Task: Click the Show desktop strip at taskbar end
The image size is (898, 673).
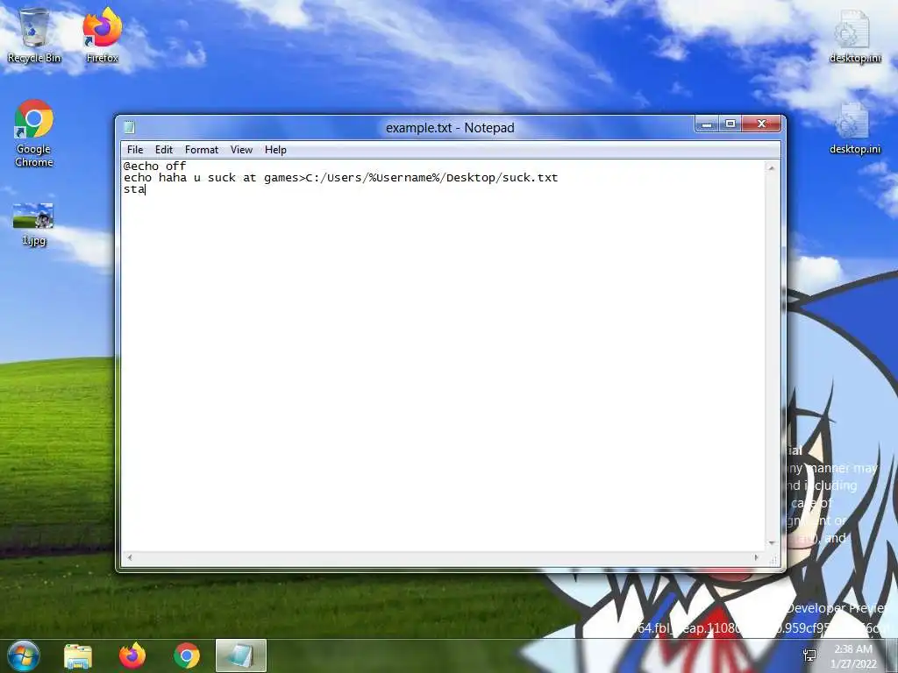Action: click(892, 655)
